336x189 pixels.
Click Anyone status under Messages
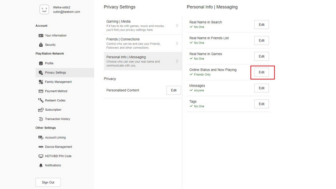tap(199, 90)
